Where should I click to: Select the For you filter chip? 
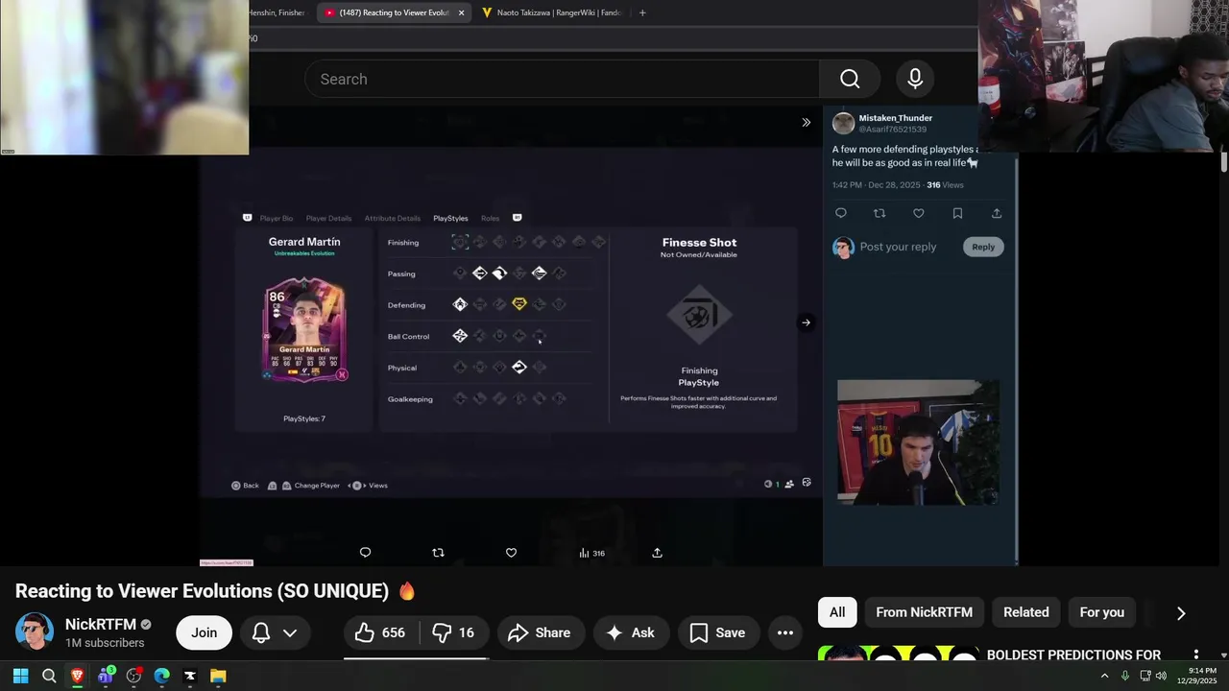click(1101, 612)
